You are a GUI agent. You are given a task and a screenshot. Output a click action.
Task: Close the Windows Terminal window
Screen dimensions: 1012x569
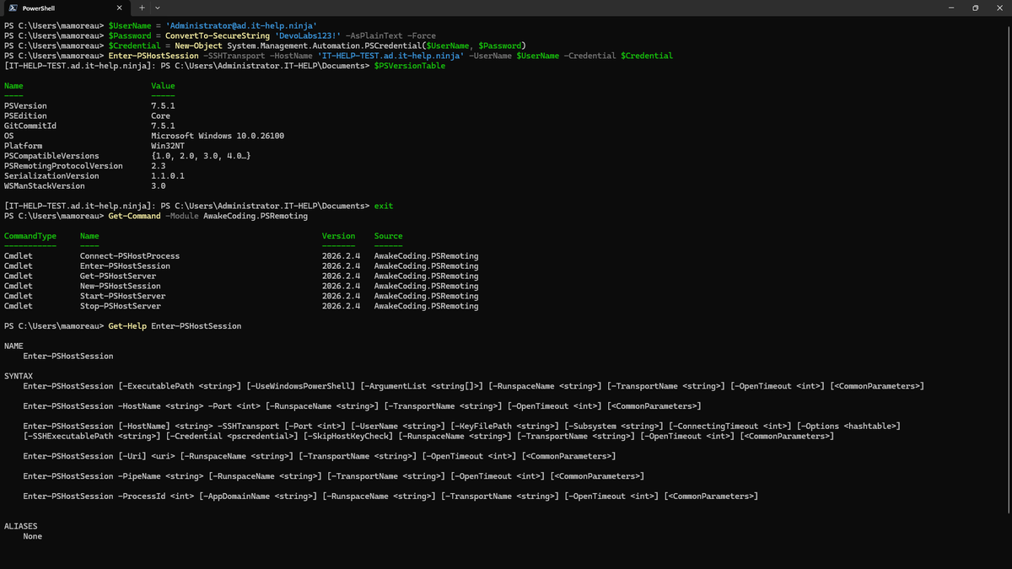tap(999, 8)
